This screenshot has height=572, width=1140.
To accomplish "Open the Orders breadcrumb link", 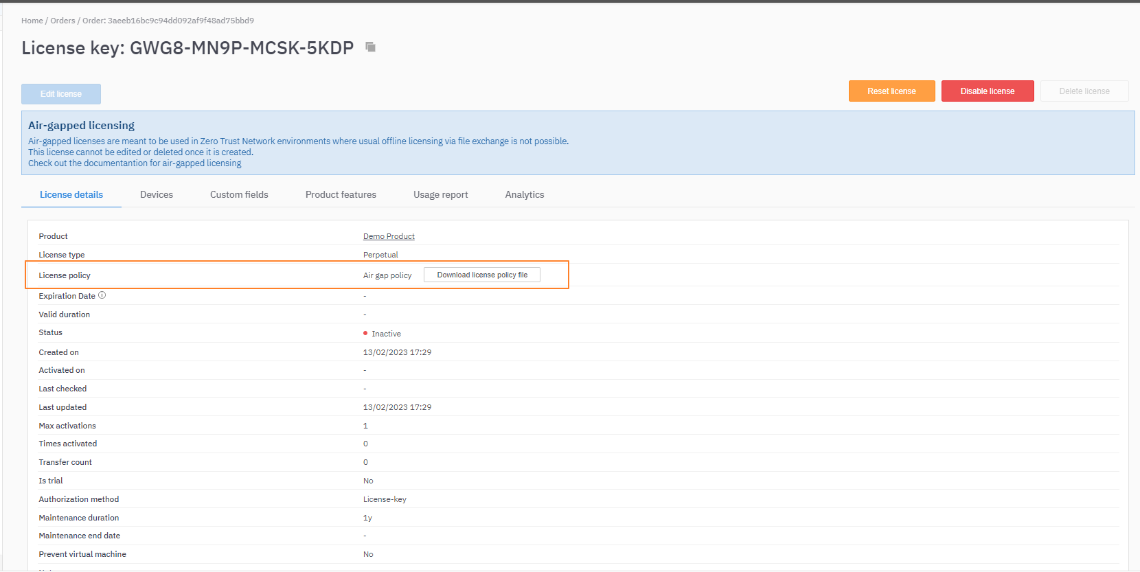I will (62, 21).
